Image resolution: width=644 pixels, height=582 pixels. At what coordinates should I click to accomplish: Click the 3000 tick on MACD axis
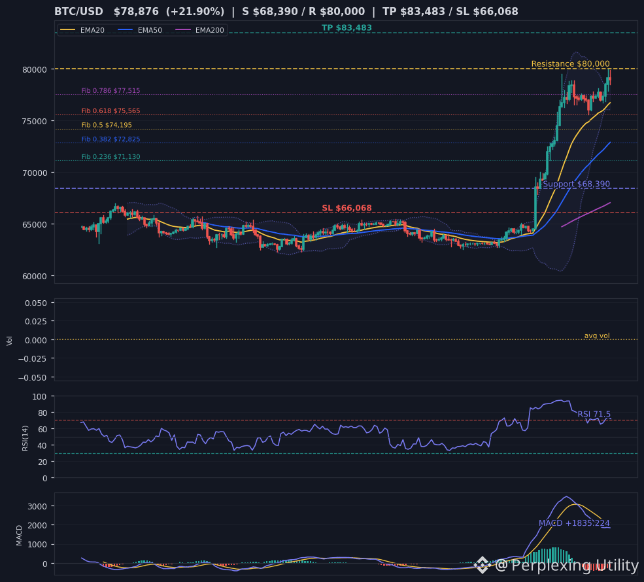[37, 506]
